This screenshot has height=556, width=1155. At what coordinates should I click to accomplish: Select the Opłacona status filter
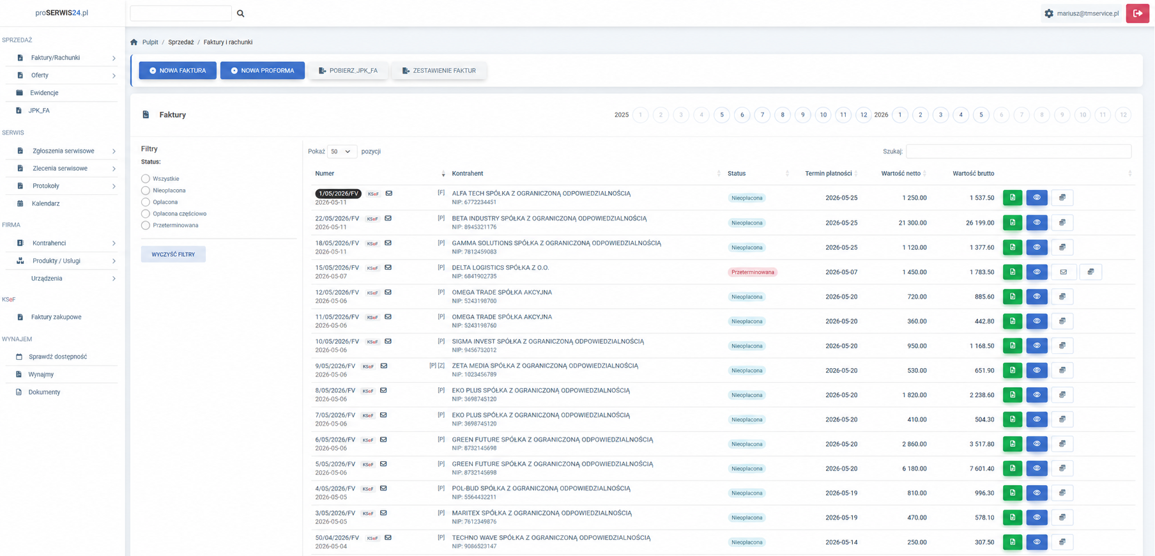pyautogui.click(x=146, y=202)
